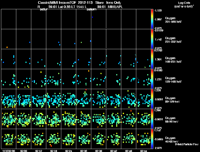
Task: Select the Oxygen 46-68 keV panel at 02:18
Action: [54, 139]
